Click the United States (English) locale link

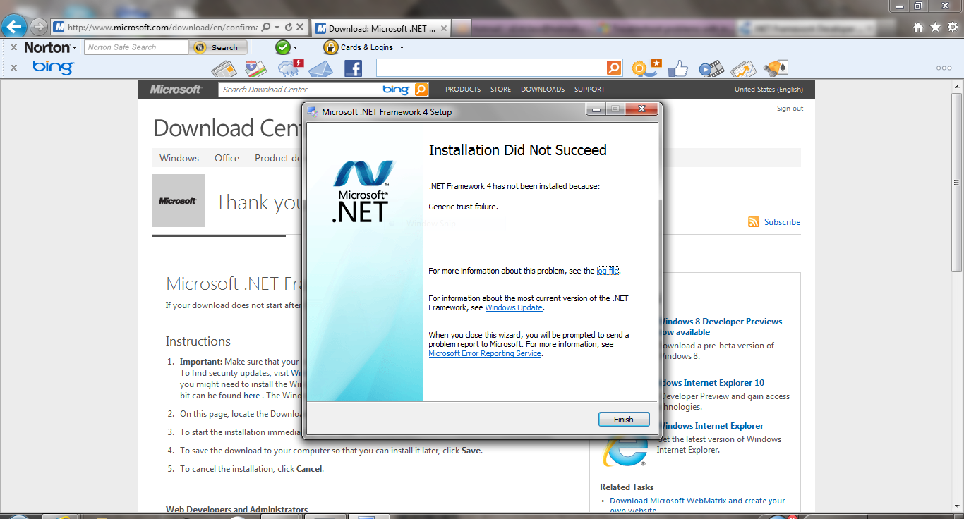[x=769, y=90]
